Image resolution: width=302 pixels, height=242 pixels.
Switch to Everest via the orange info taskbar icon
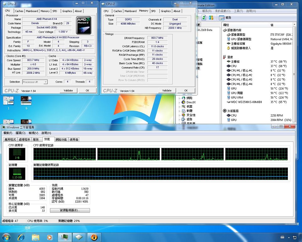[x=94, y=237]
